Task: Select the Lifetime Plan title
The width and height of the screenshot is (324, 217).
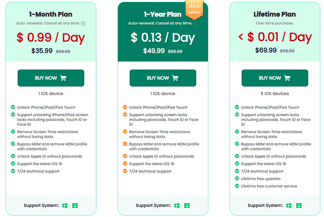Action: 275,14
